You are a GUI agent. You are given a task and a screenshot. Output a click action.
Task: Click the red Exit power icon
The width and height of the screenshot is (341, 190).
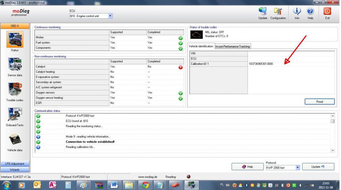[x=327, y=11]
